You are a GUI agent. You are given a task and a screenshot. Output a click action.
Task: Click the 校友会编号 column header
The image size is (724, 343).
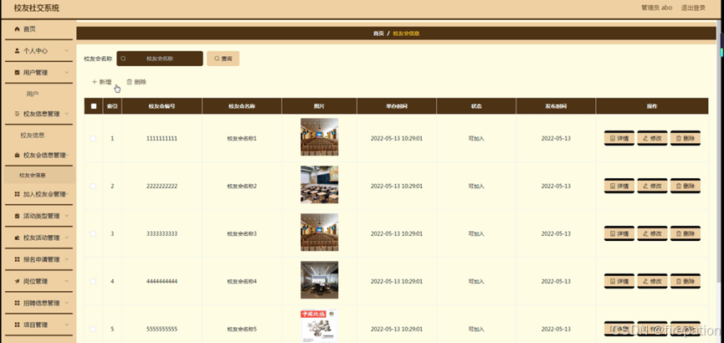click(162, 106)
